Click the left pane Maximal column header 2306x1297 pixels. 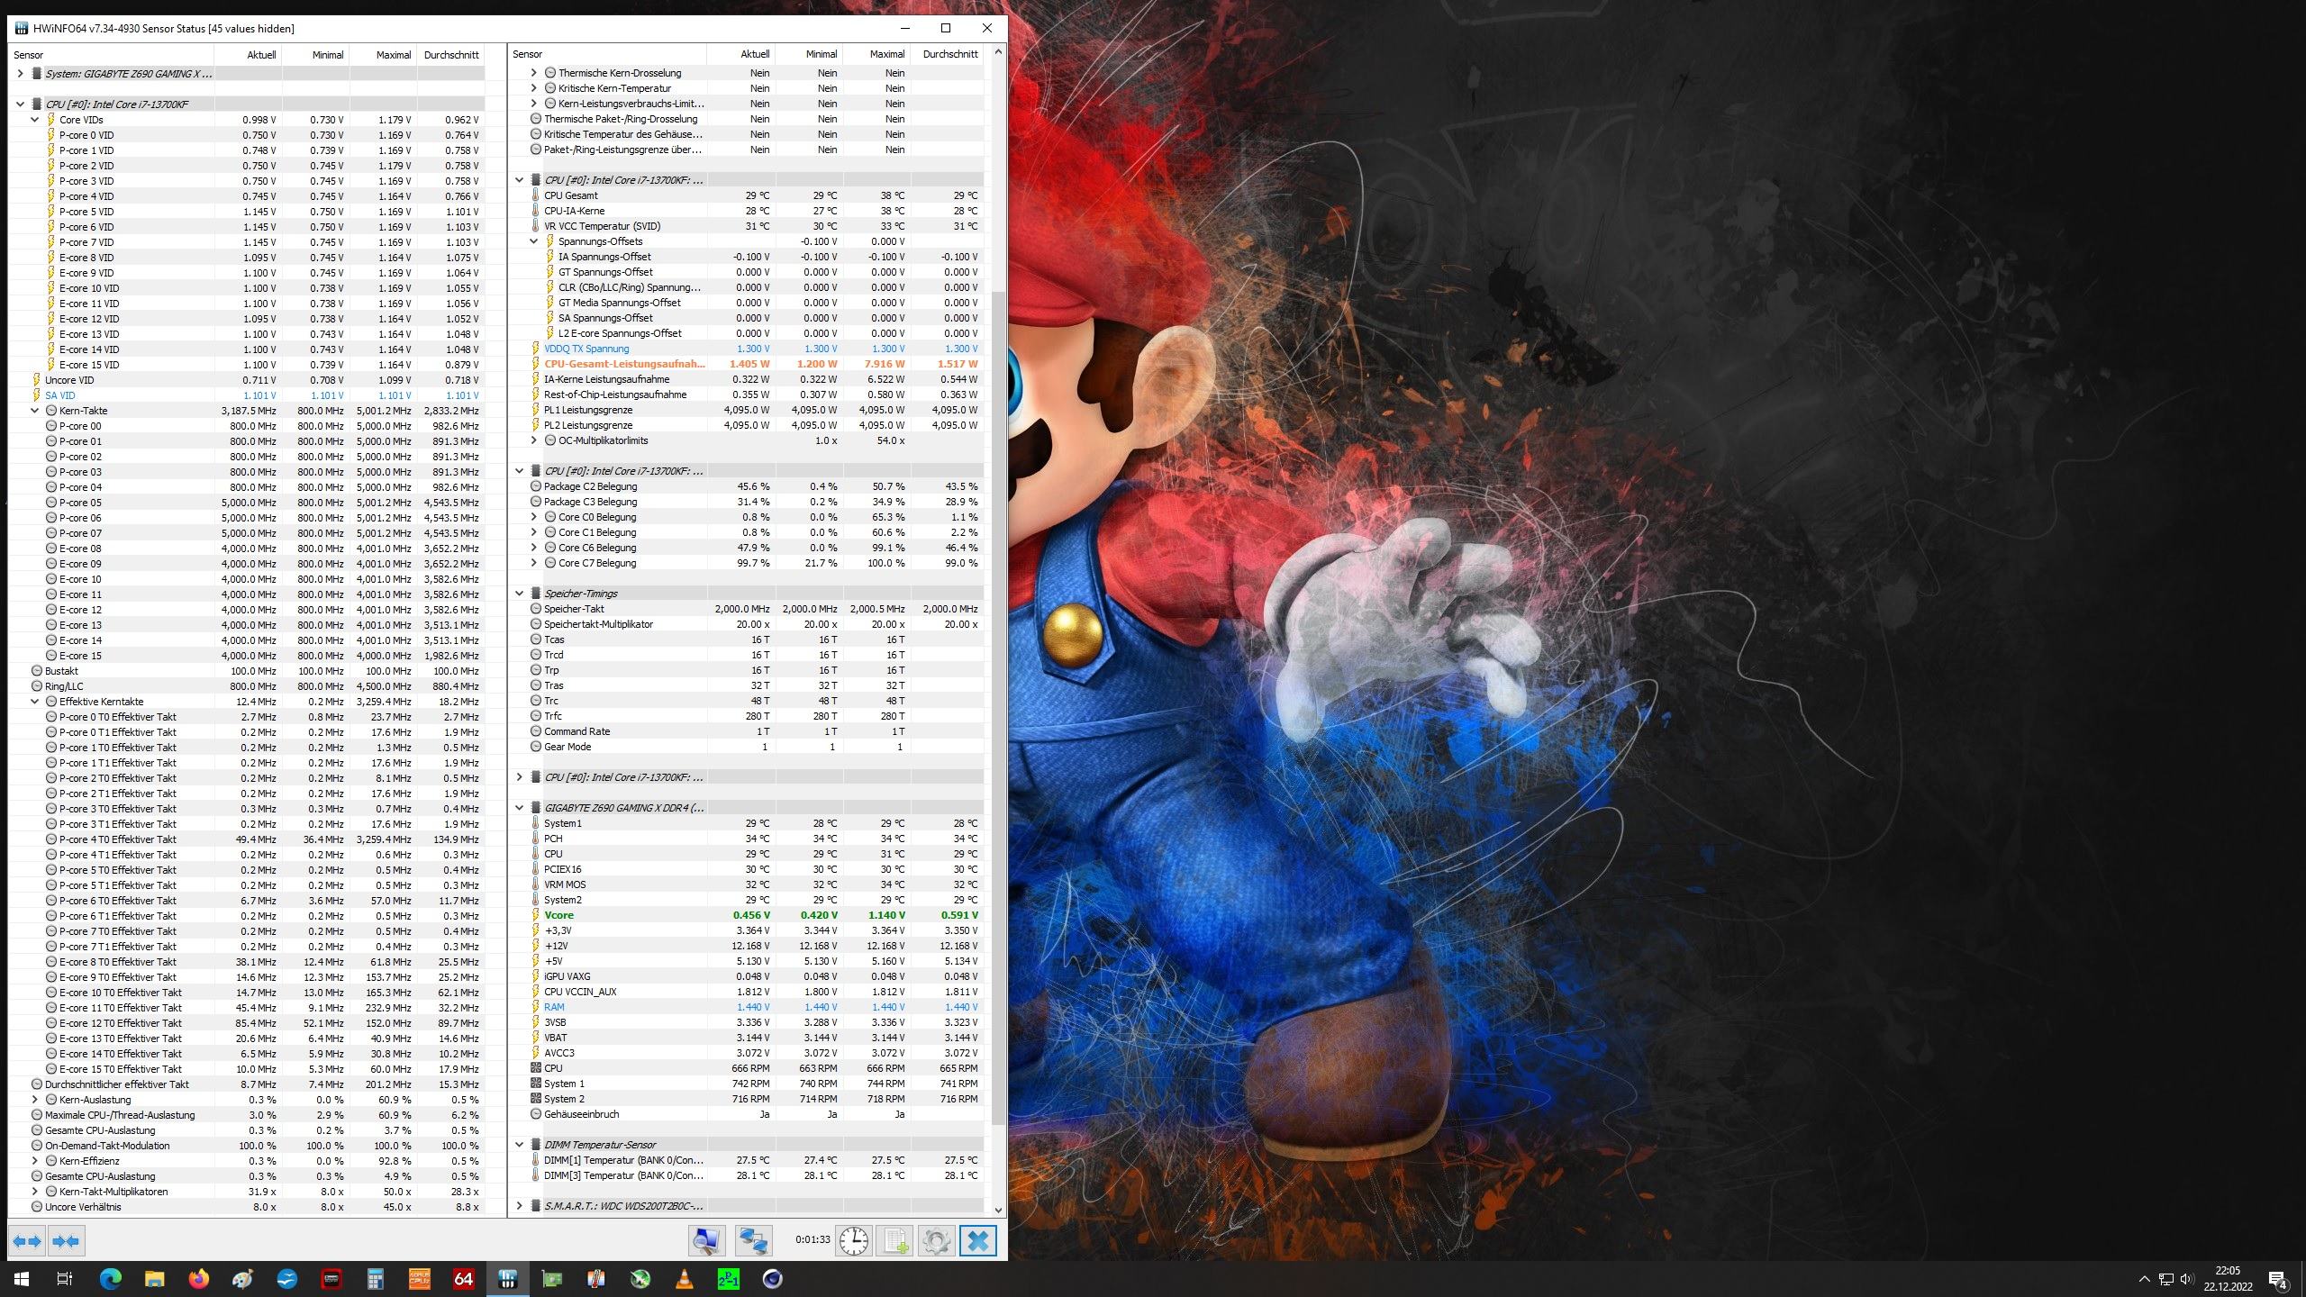coord(384,55)
